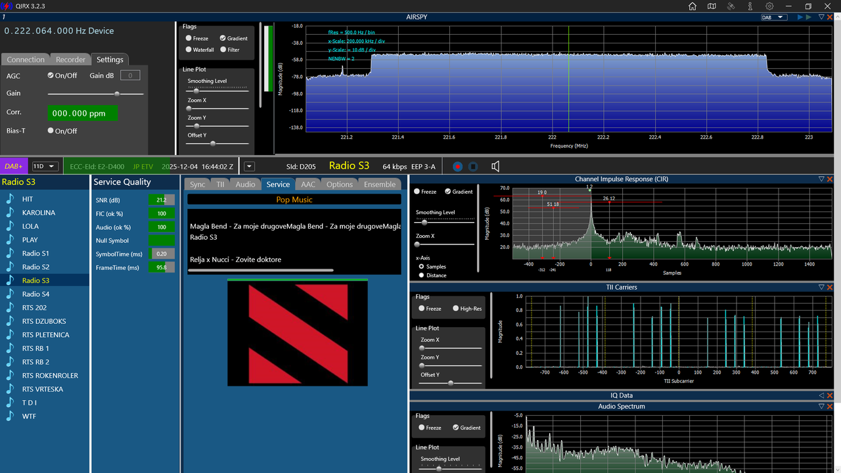The image size is (841, 473).
Task: Open the 11D channel dropdown
Action: pyautogui.click(x=45, y=166)
